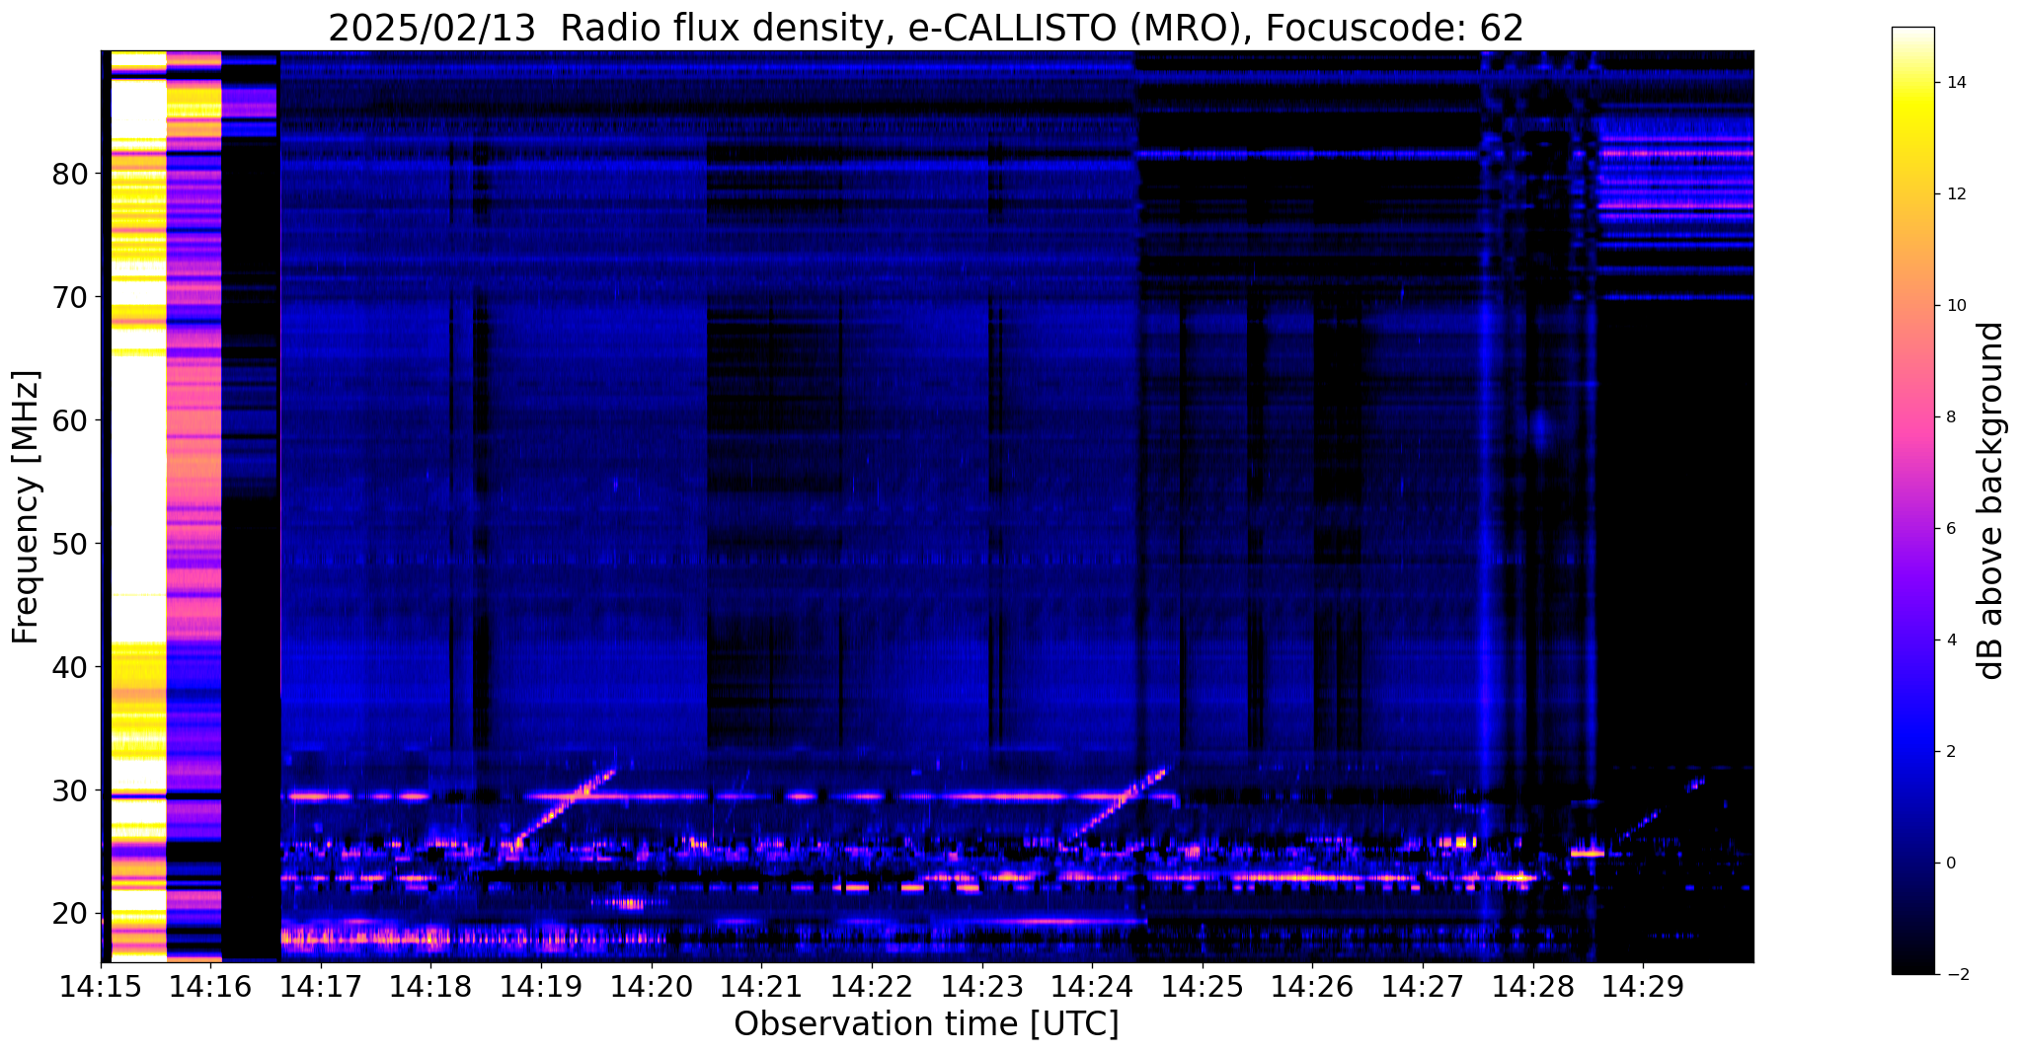Click the colorbar tick label 0
This screenshot has height=1053, width=2021.
1950,864
